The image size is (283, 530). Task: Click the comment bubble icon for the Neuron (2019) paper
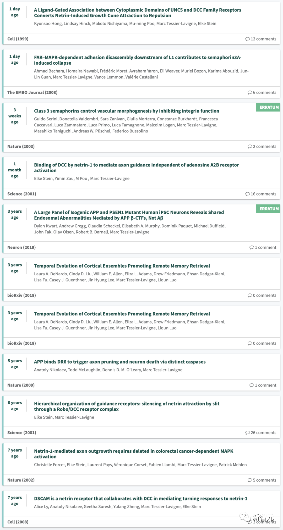coord(252,247)
